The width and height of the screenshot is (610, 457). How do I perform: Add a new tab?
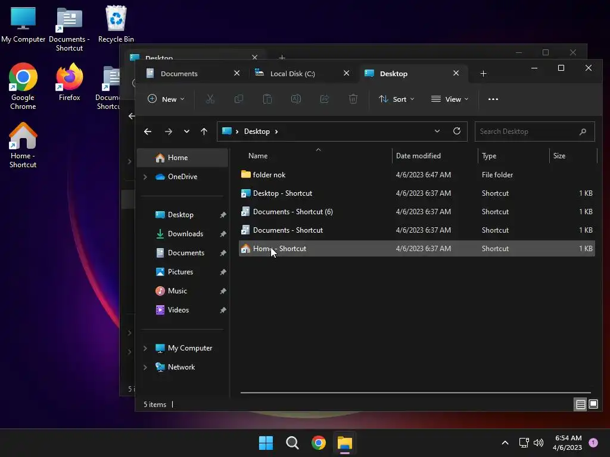pos(483,73)
